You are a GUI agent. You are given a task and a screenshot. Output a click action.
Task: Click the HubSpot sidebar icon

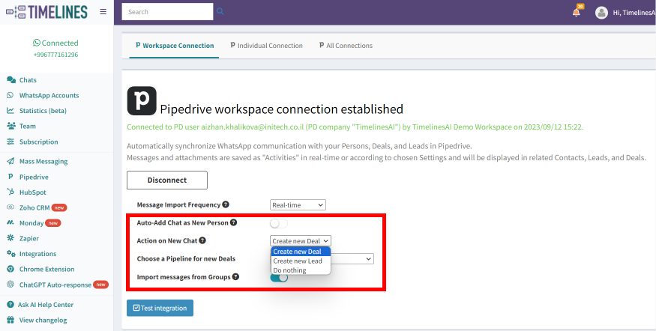pos(10,192)
